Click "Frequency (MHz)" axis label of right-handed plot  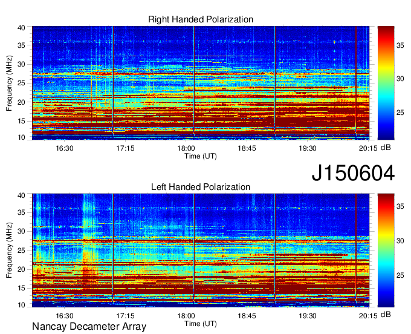[x=9, y=83]
